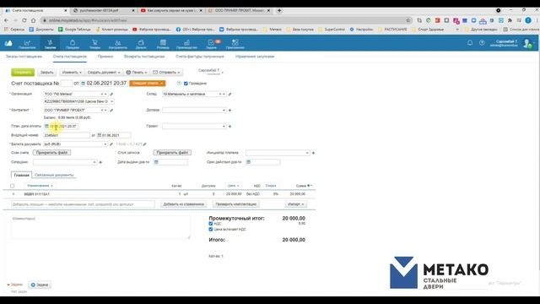This screenshot has width=540, height=304.
Task: Open the Товары section in top menu
Action: 94,44
